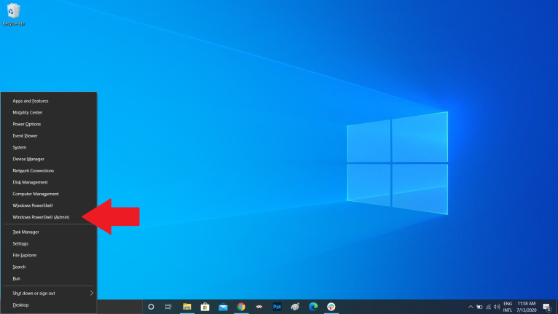This screenshot has width=558, height=314.
Task: Open the Recycle Bin desktop icon
Action: point(13,12)
